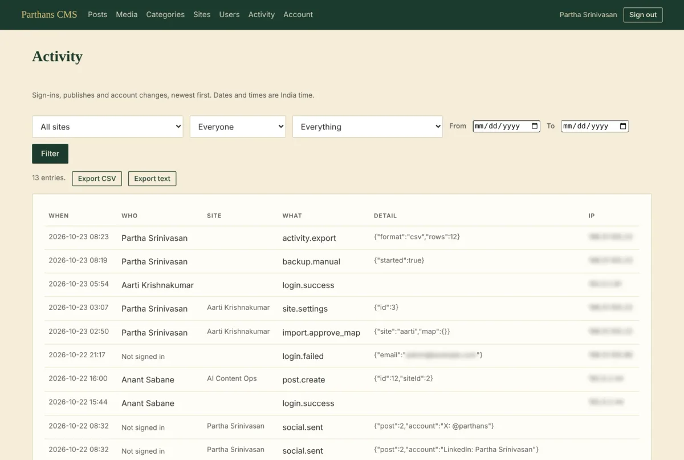Select the activity.export row's action text
684x460 pixels.
(x=310, y=238)
